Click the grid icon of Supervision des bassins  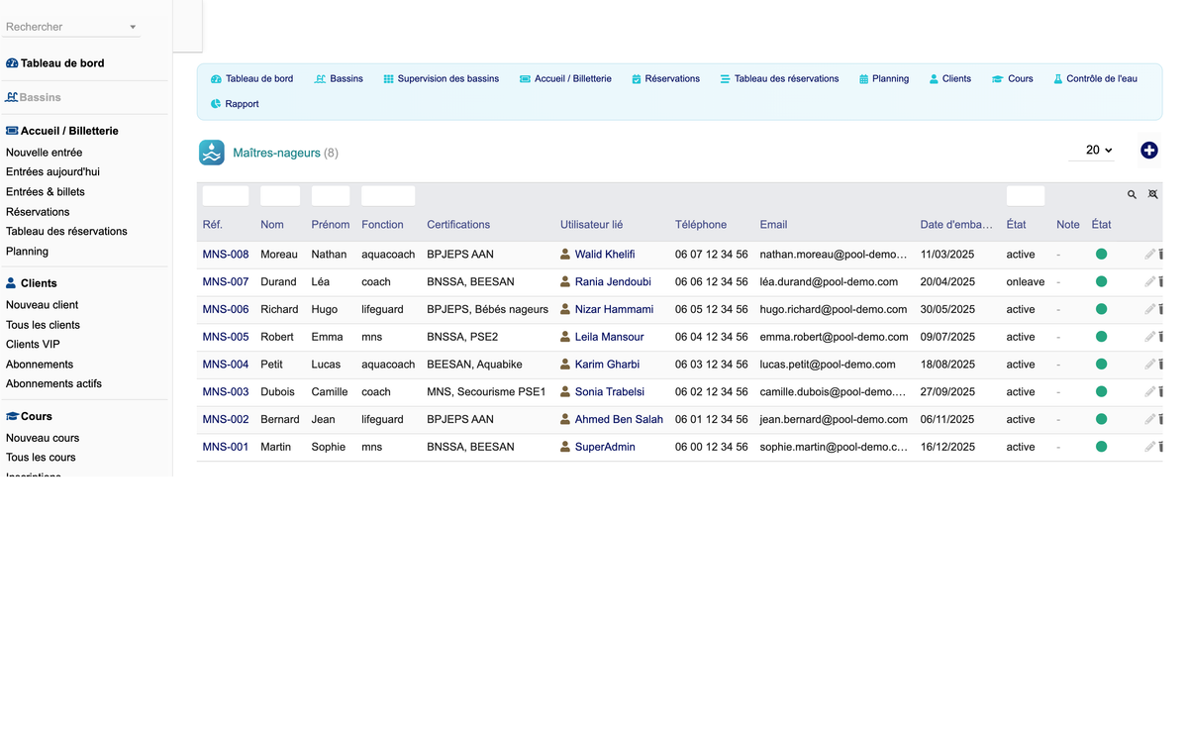click(389, 79)
